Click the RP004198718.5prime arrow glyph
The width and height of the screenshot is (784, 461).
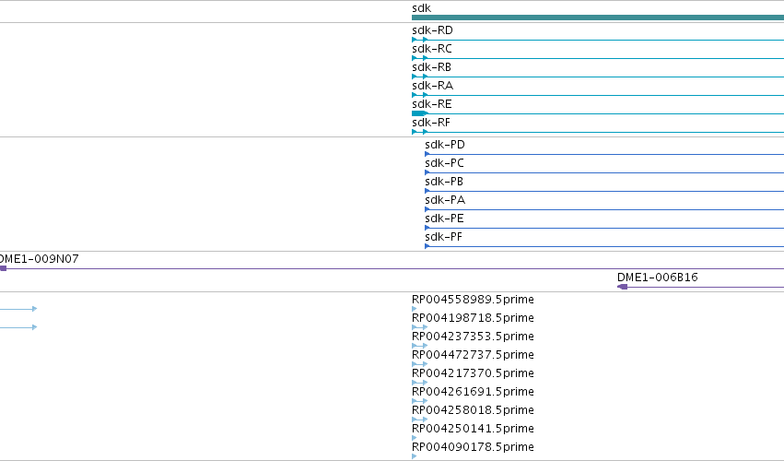click(419, 327)
